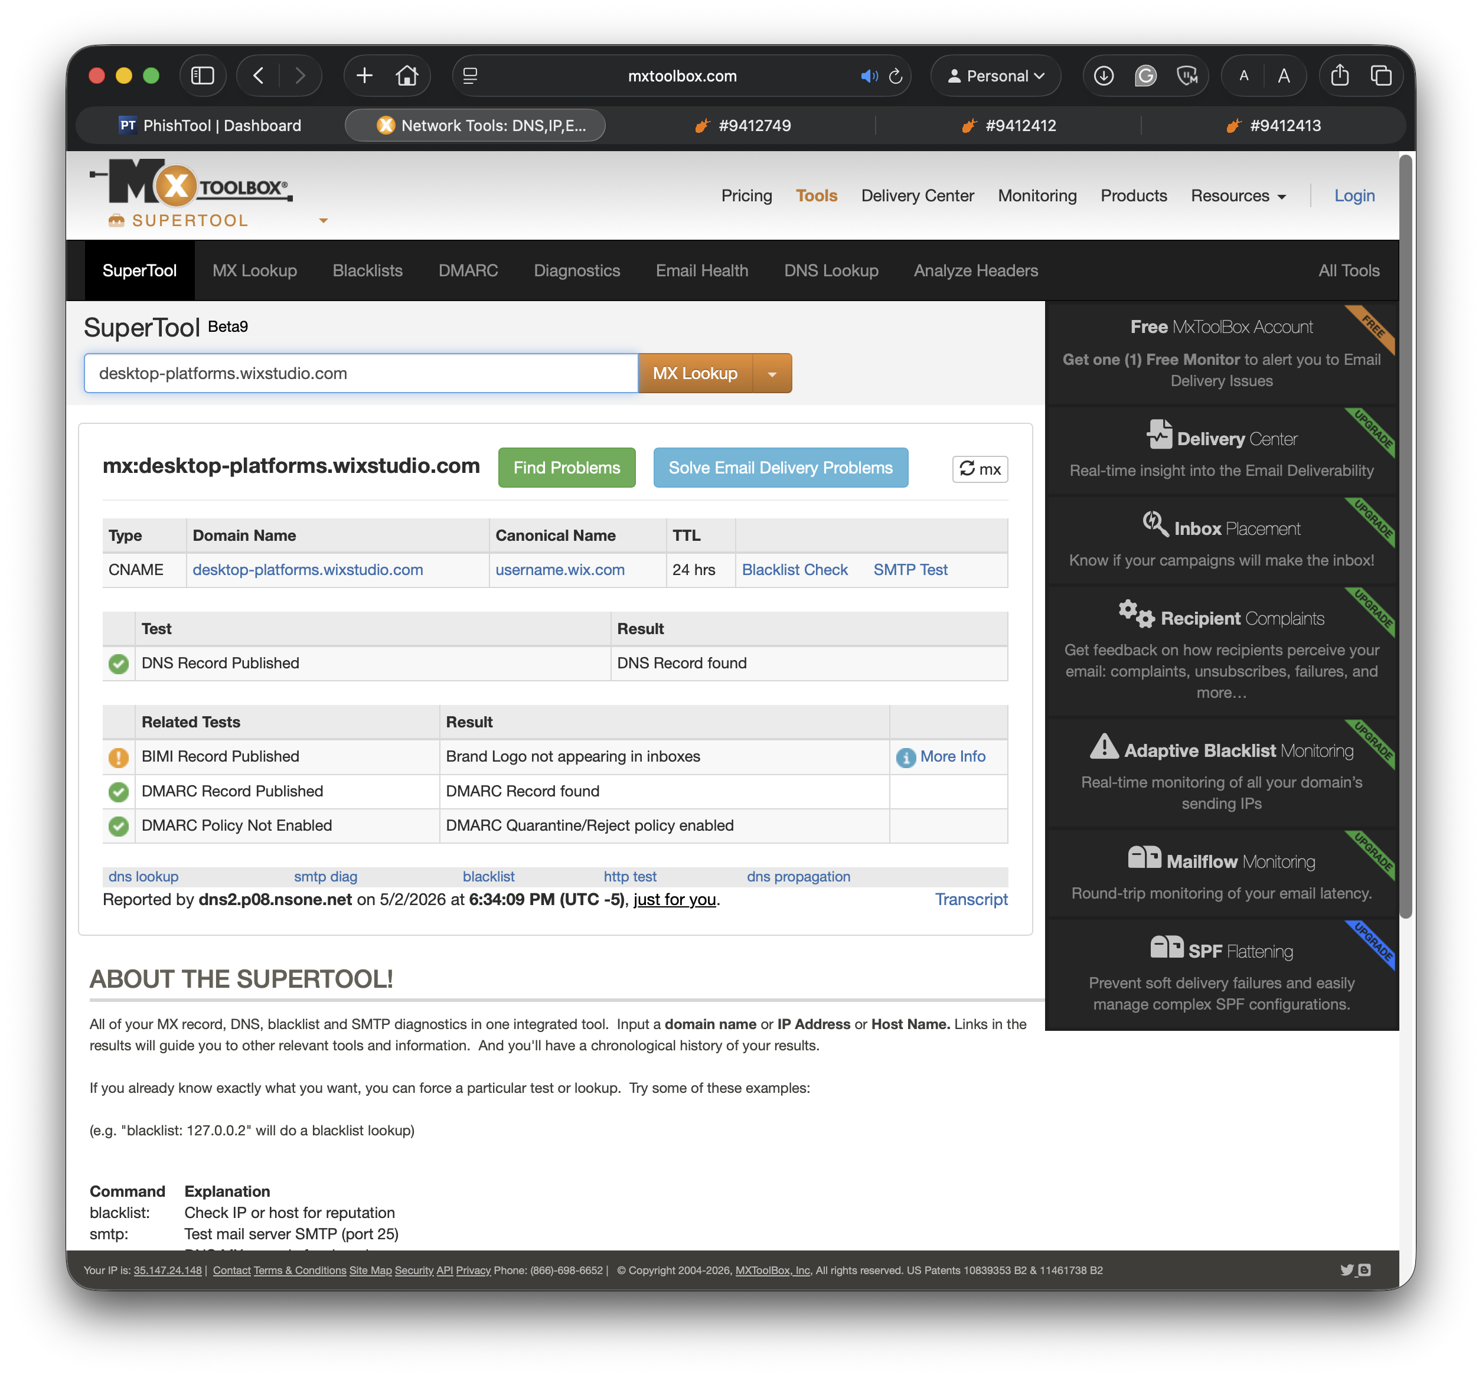Increase text size with large A

(x=1284, y=76)
